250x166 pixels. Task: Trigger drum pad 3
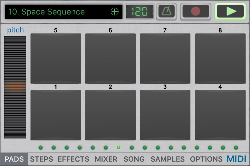(x=165, y=115)
